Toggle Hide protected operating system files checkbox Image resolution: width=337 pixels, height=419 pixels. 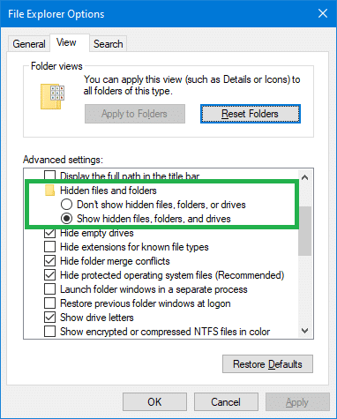point(49,275)
